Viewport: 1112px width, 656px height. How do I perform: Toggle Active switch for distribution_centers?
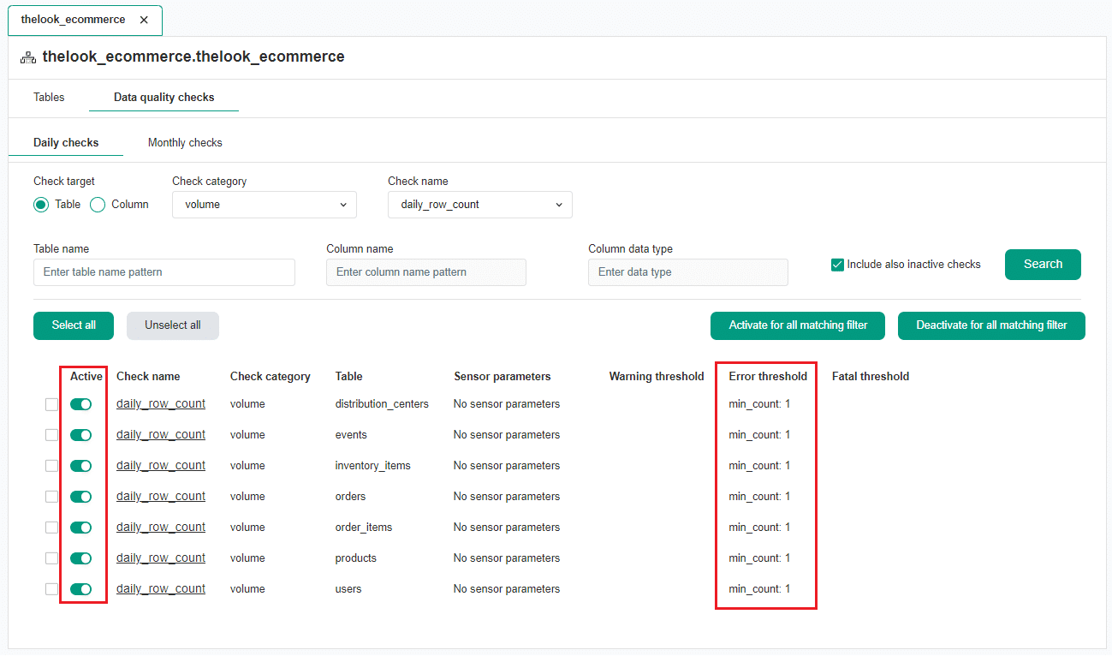[81, 404]
